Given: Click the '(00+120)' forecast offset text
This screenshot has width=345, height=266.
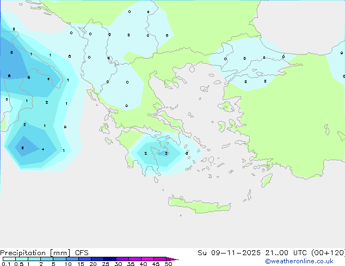Looking at the screenshot, I should [x=328, y=253].
